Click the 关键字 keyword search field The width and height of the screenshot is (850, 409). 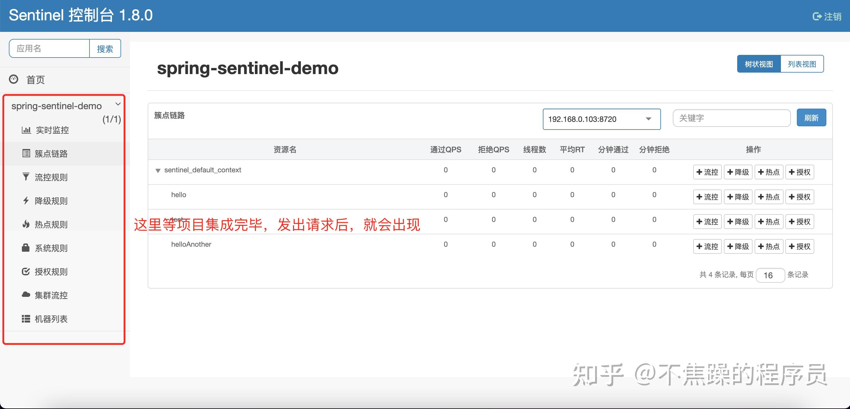pos(731,118)
